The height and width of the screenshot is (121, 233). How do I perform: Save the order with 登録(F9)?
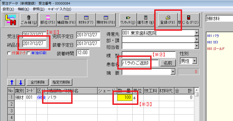click(168, 19)
